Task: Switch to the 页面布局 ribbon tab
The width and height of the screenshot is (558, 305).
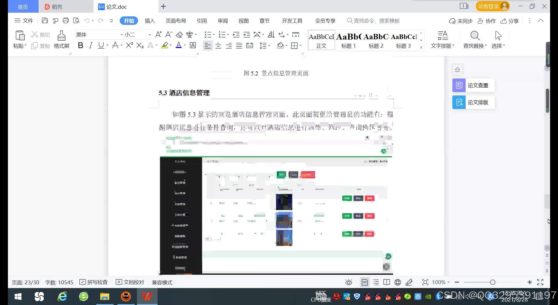Action: [176, 21]
